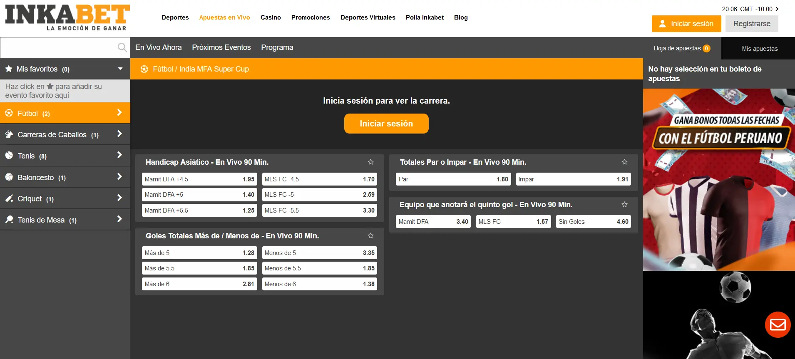This screenshot has width=795, height=359.
Task: Switch to Próximos Eventos tab
Action: (x=221, y=47)
